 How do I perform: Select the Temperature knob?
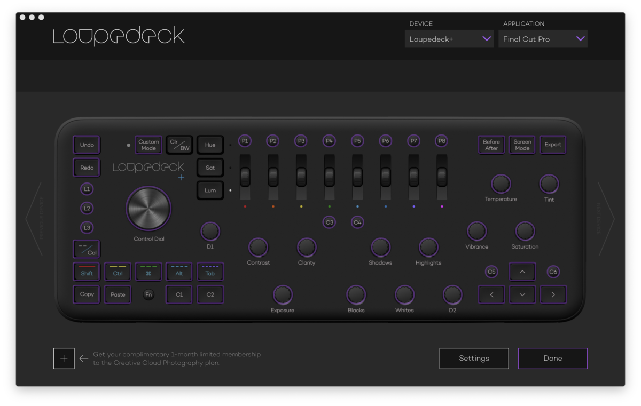(501, 184)
